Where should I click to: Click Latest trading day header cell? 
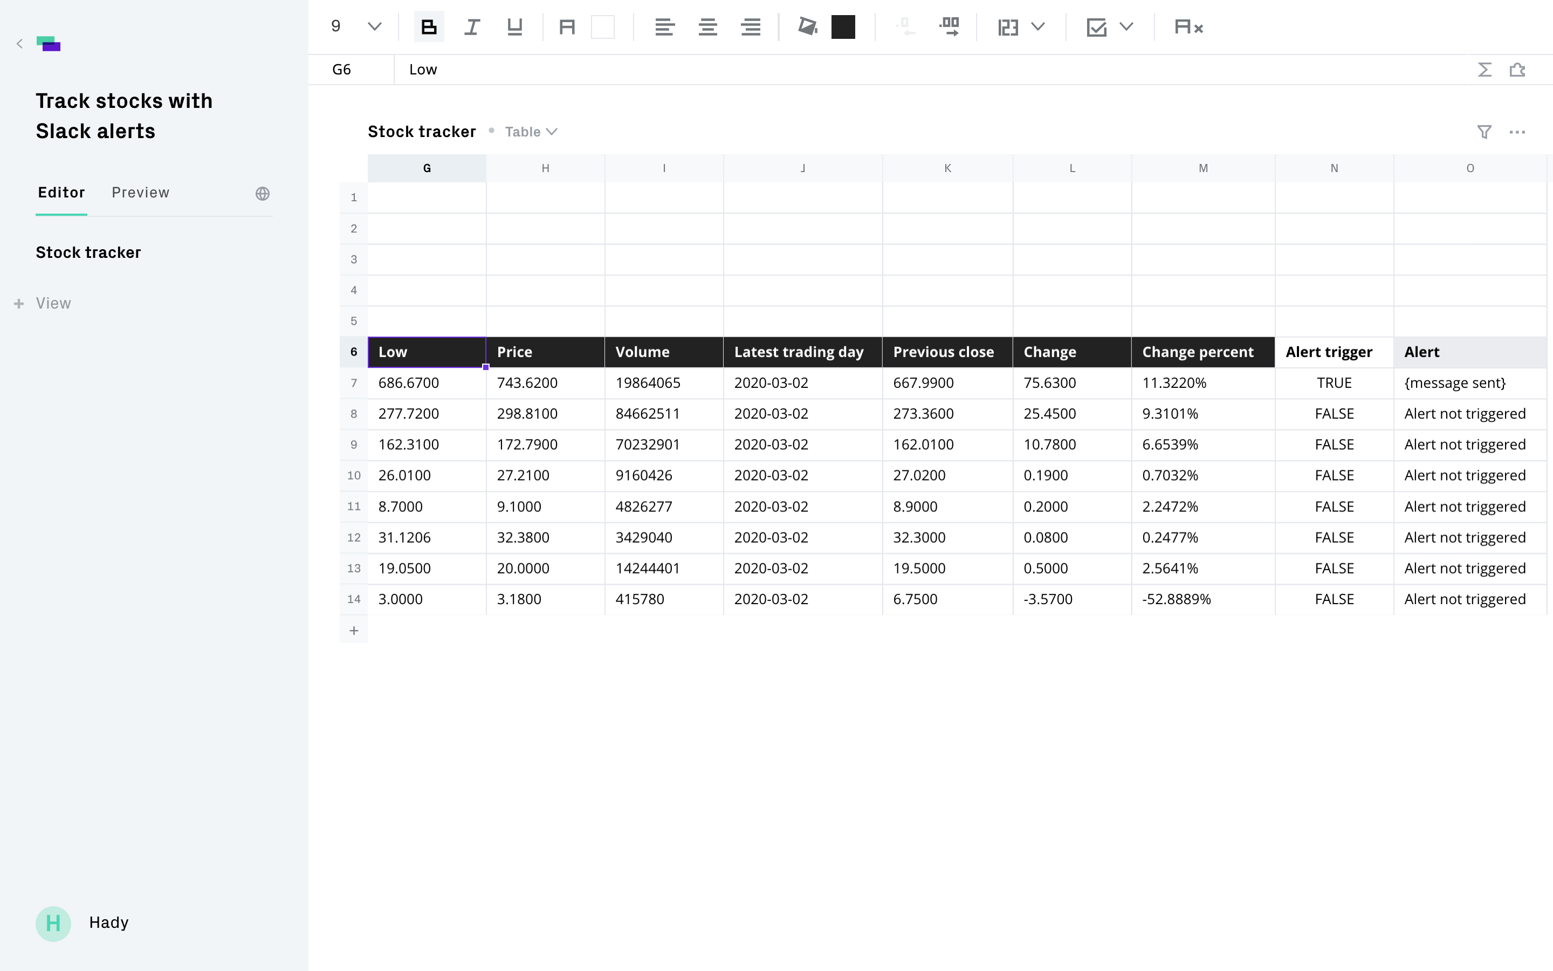coord(803,352)
